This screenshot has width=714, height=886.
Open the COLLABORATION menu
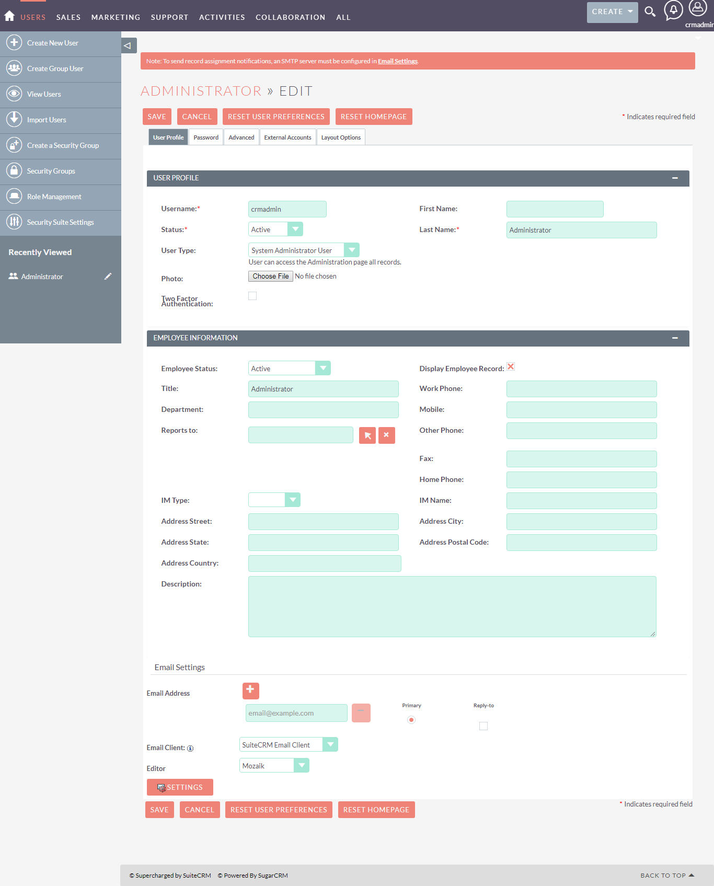coord(290,17)
